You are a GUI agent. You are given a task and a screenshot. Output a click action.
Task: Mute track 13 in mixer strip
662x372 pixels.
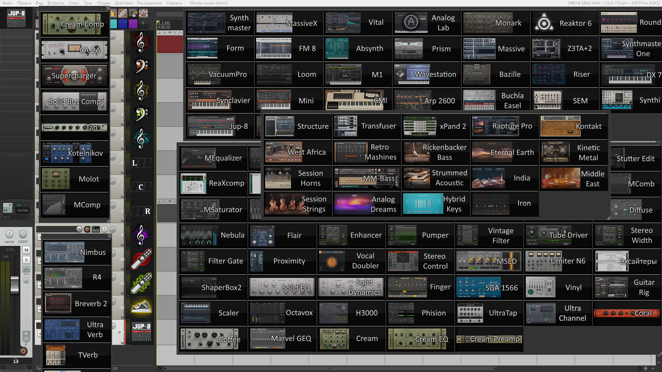coord(26,250)
